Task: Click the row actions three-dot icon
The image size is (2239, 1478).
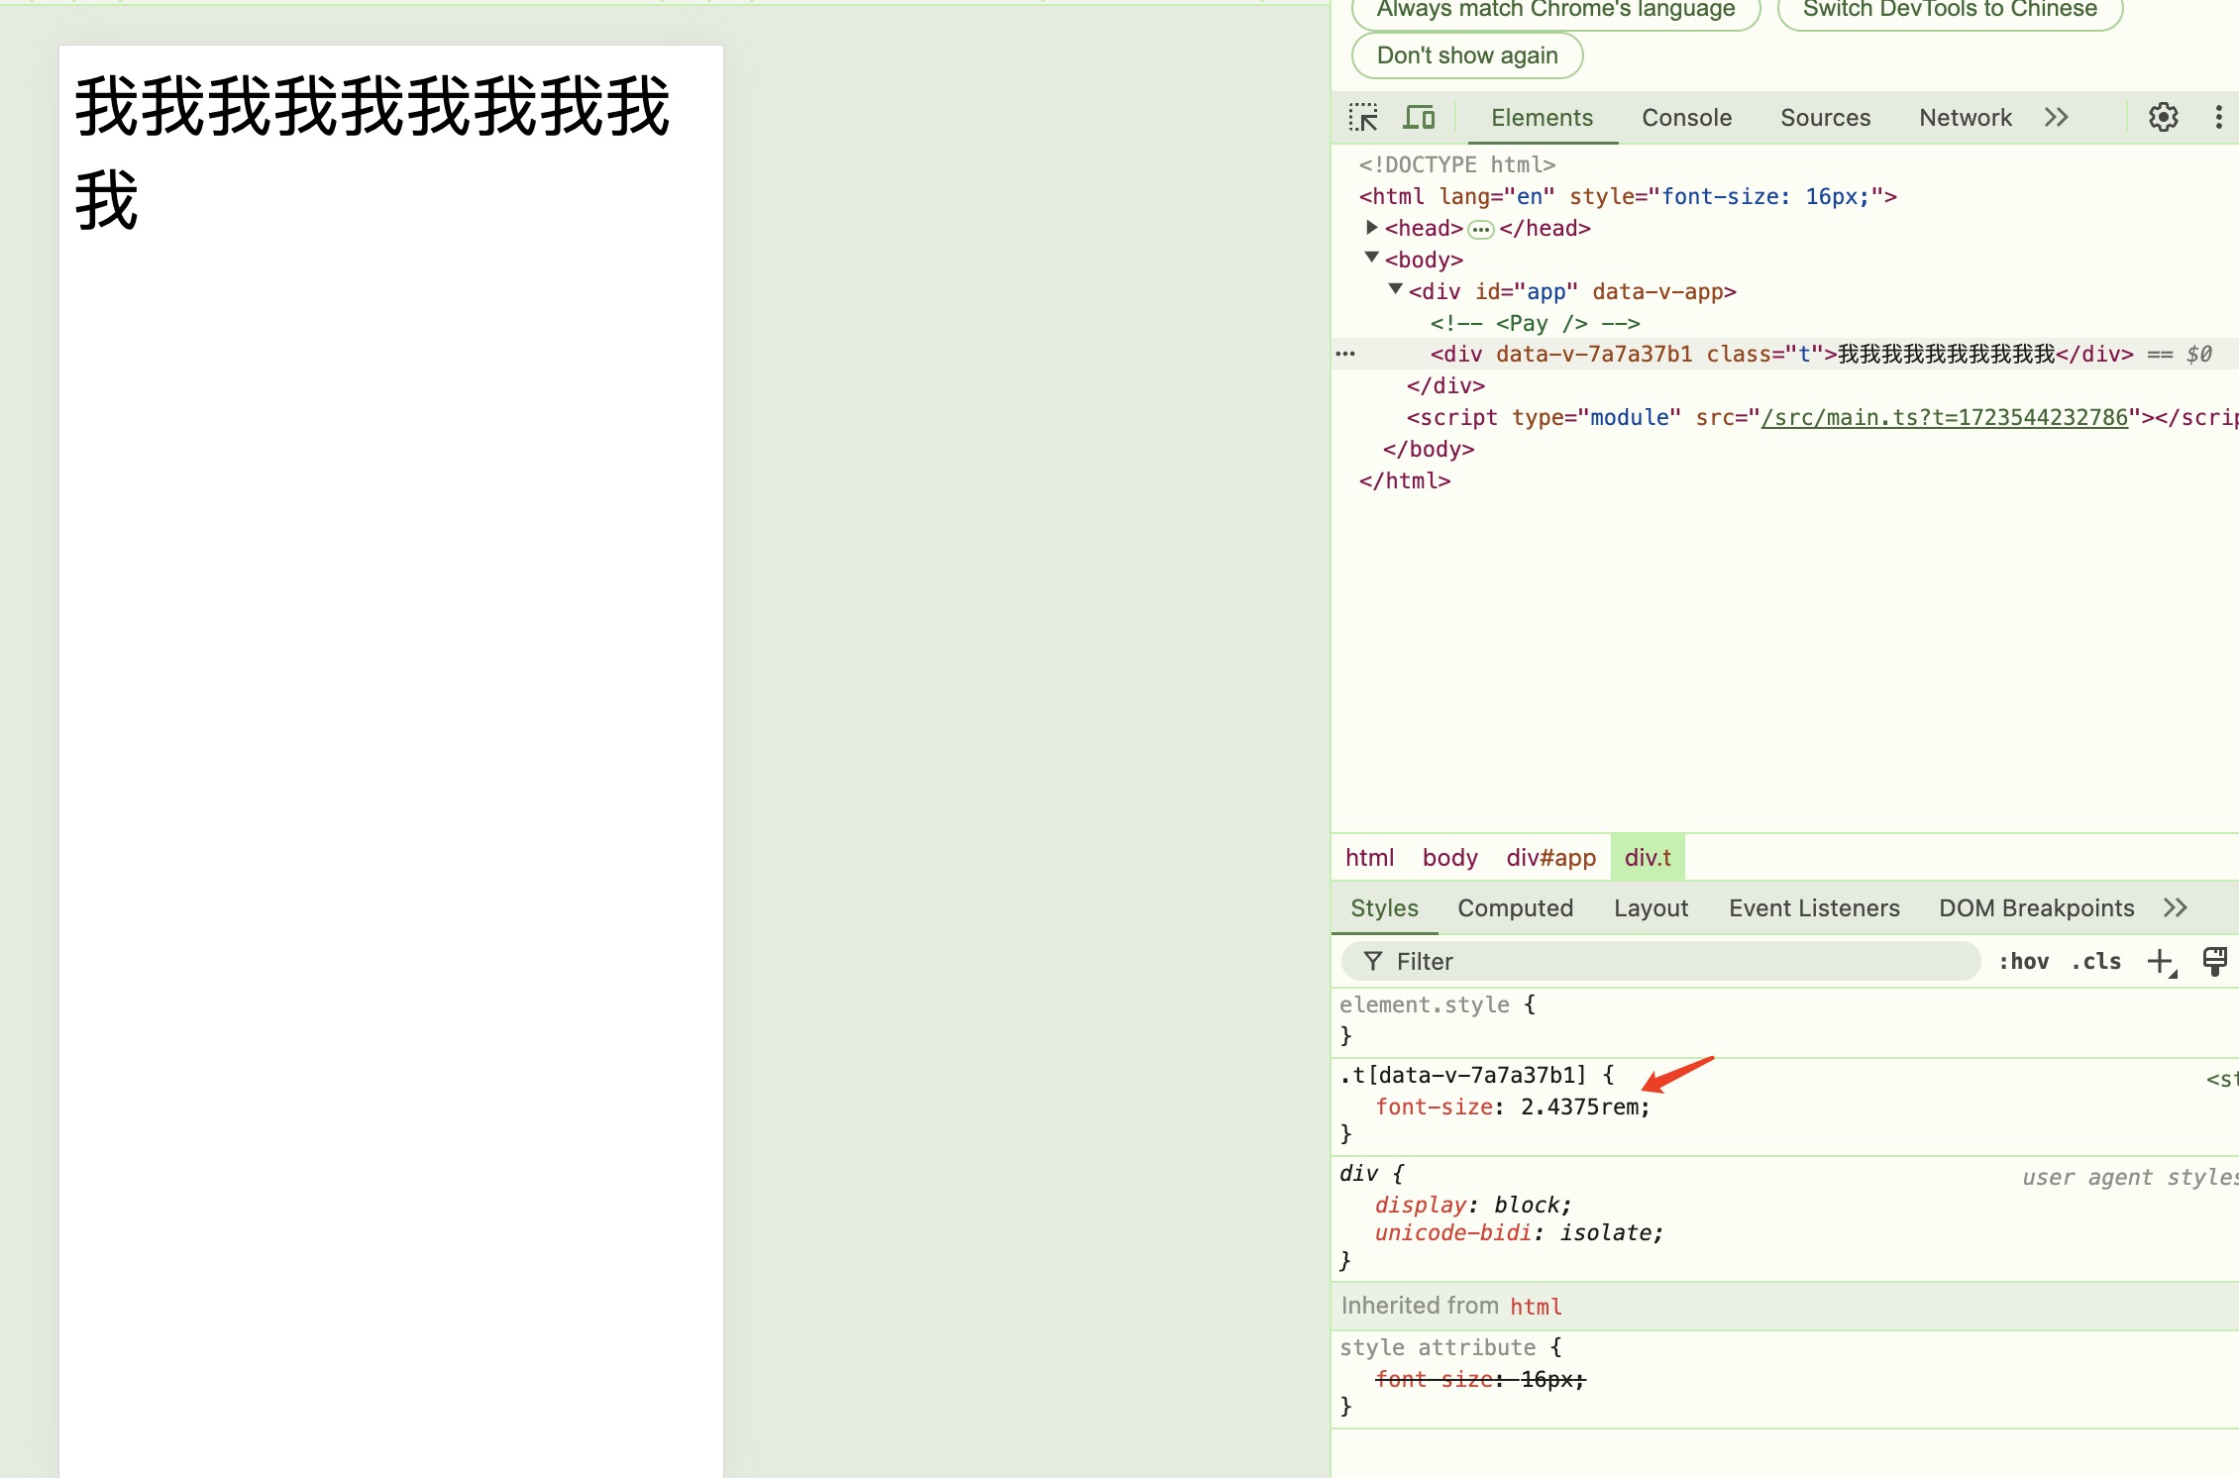Action: (1345, 354)
